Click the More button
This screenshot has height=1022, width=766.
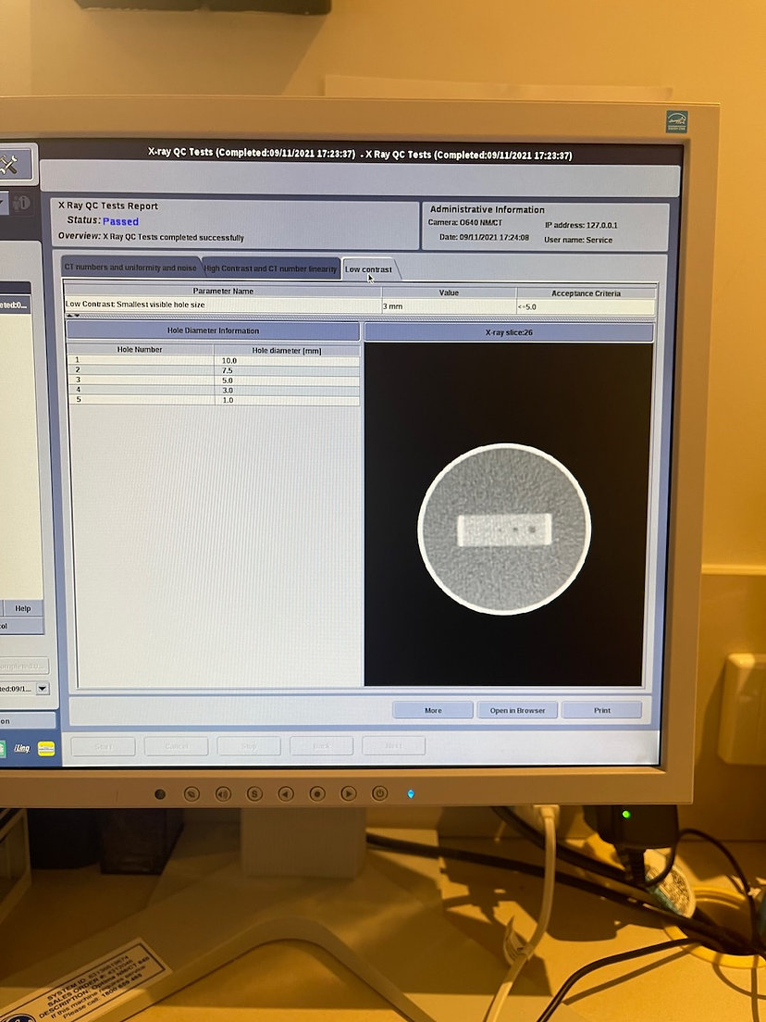click(433, 710)
